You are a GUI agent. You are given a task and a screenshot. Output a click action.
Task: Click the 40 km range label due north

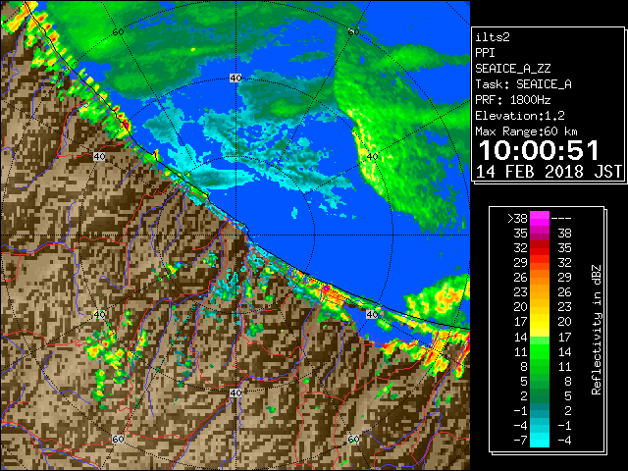pyautogui.click(x=235, y=78)
